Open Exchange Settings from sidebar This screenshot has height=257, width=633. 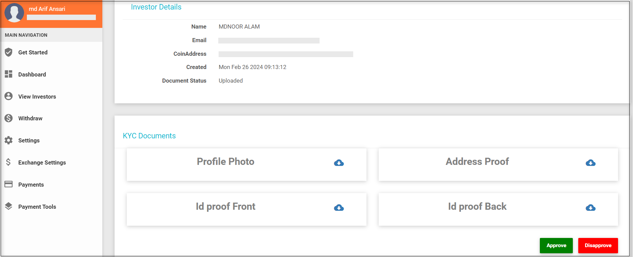tap(42, 162)
